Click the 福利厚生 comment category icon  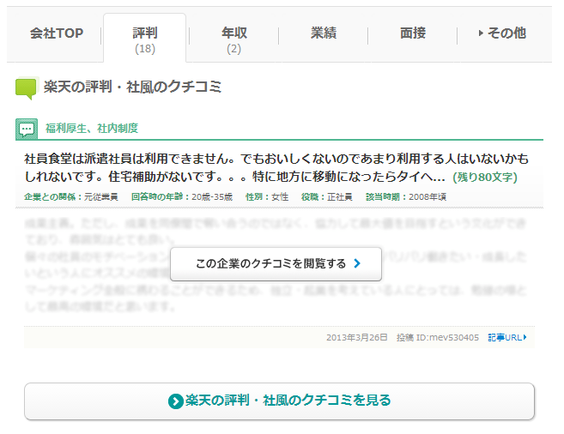tap(27, 129)
